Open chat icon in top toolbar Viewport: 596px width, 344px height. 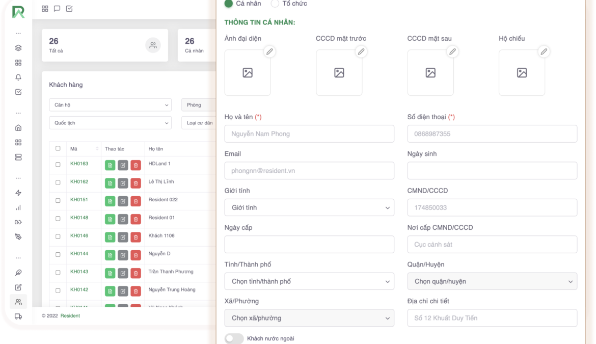(x=57, y=9)
